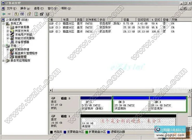
Task: Sort by the 空闲空间 column header
Action: [143, 20]
